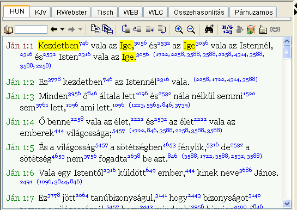
Task: Click highlighted word Kezdetben in Ján 1:1
Action: tap(58, 46)
